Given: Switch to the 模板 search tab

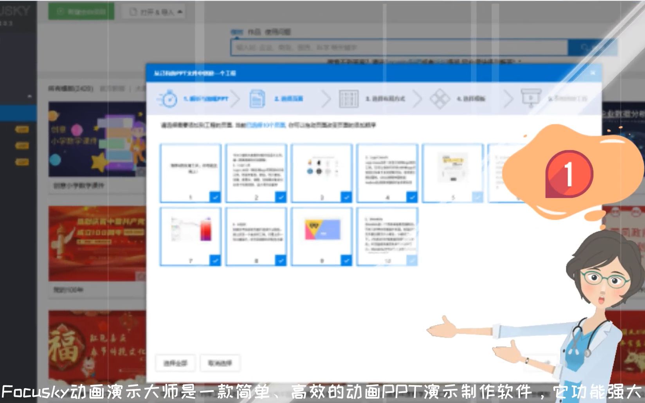Looking at the screenshot, I should coord(236,32).
